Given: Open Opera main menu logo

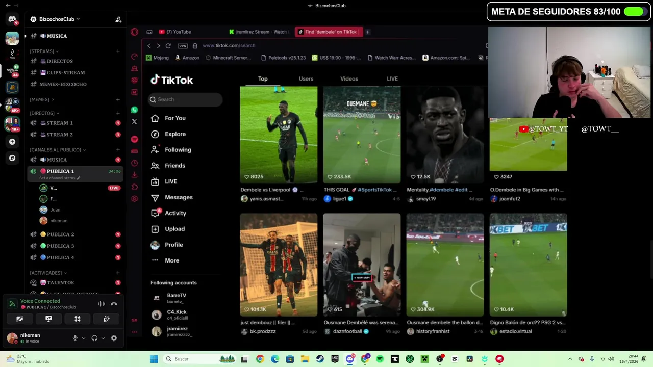Looking at the screenshot, I should (134, 32).
